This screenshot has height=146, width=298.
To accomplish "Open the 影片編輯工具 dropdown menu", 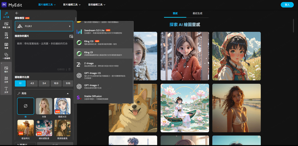I will 72,5.
